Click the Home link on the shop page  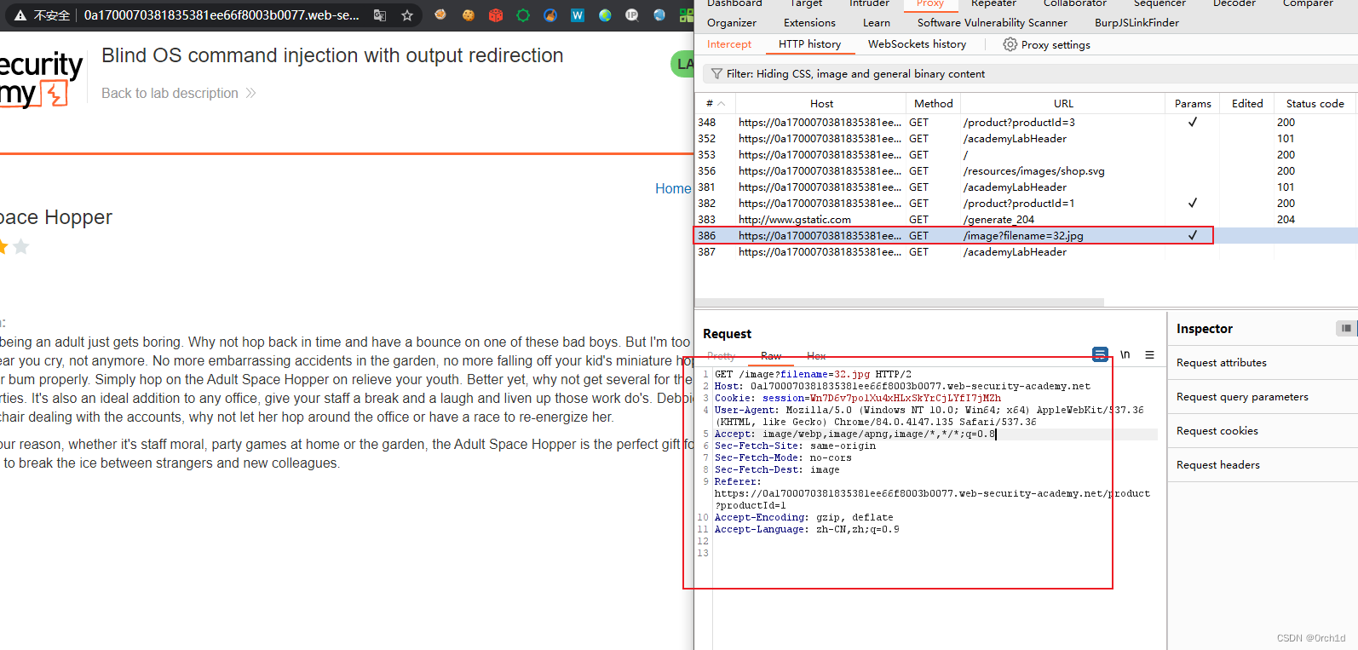(673, 188)
